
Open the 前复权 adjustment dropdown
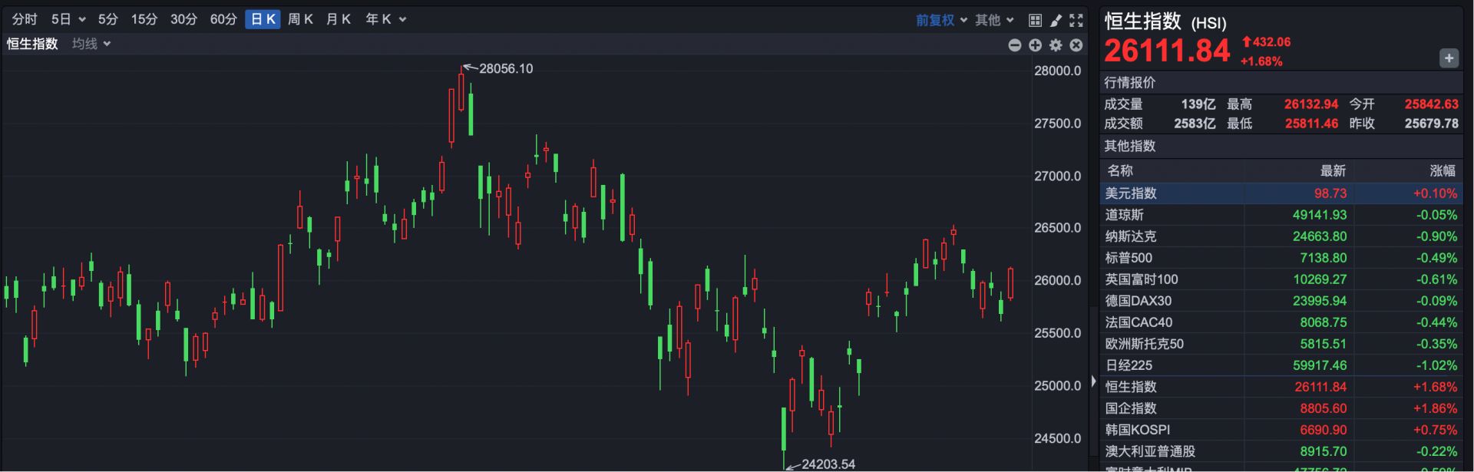tap(940, 20)
